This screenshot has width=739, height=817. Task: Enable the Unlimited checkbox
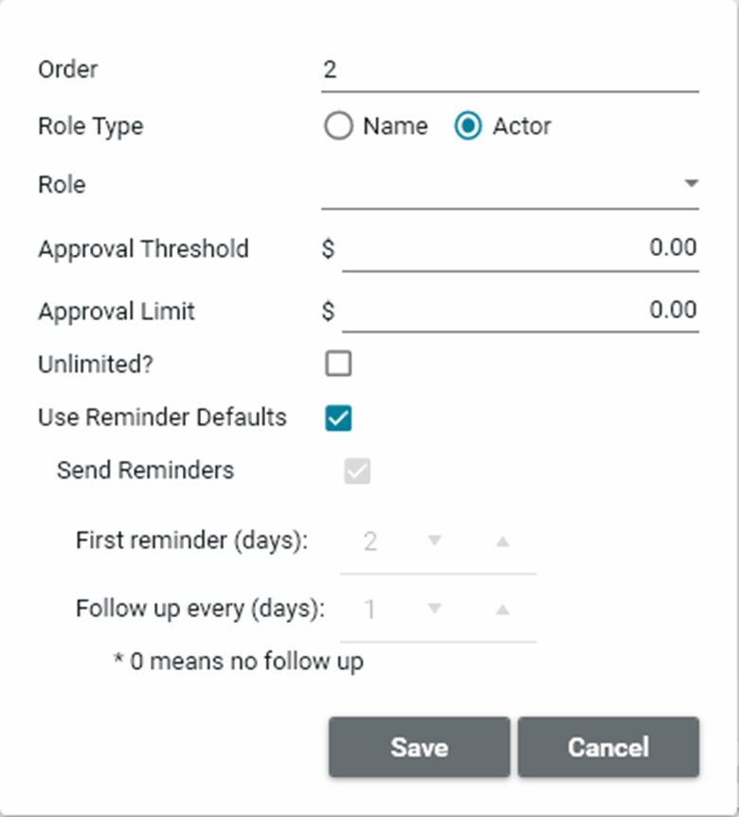pyautogui.click(x=338, y=364)
